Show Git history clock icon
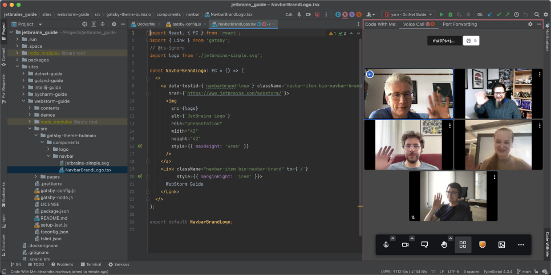 point(517,14)
